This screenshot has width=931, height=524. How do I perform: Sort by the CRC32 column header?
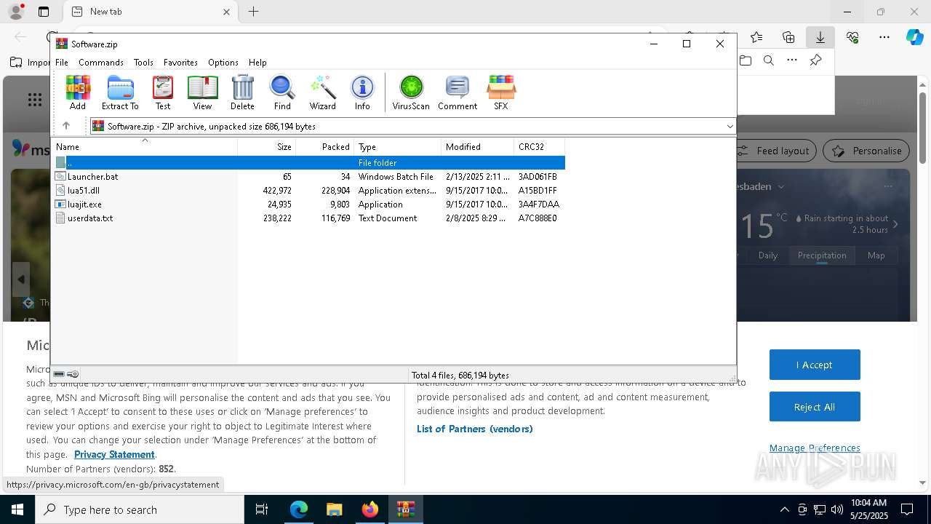point(539,147)
